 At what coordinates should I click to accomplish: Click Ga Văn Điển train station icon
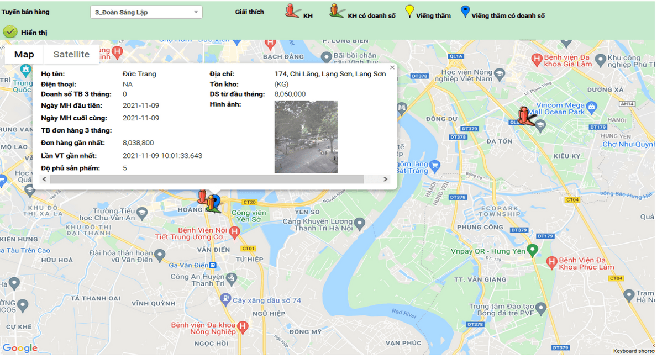tap(213, 265)
